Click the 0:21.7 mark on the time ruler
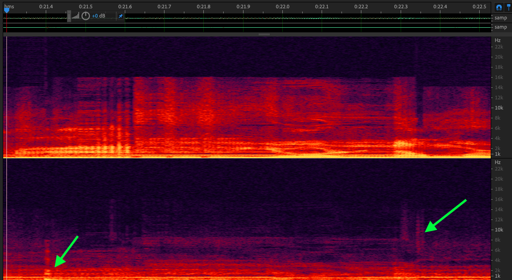This screenshot has height=280, width=512. (x=164, y=6)
